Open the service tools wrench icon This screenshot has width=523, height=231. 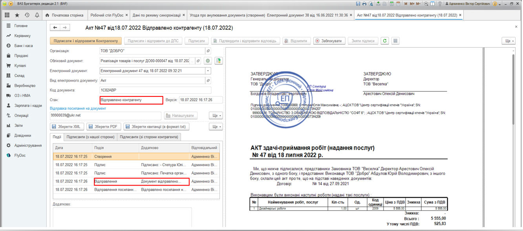click(x=440, y=4)
